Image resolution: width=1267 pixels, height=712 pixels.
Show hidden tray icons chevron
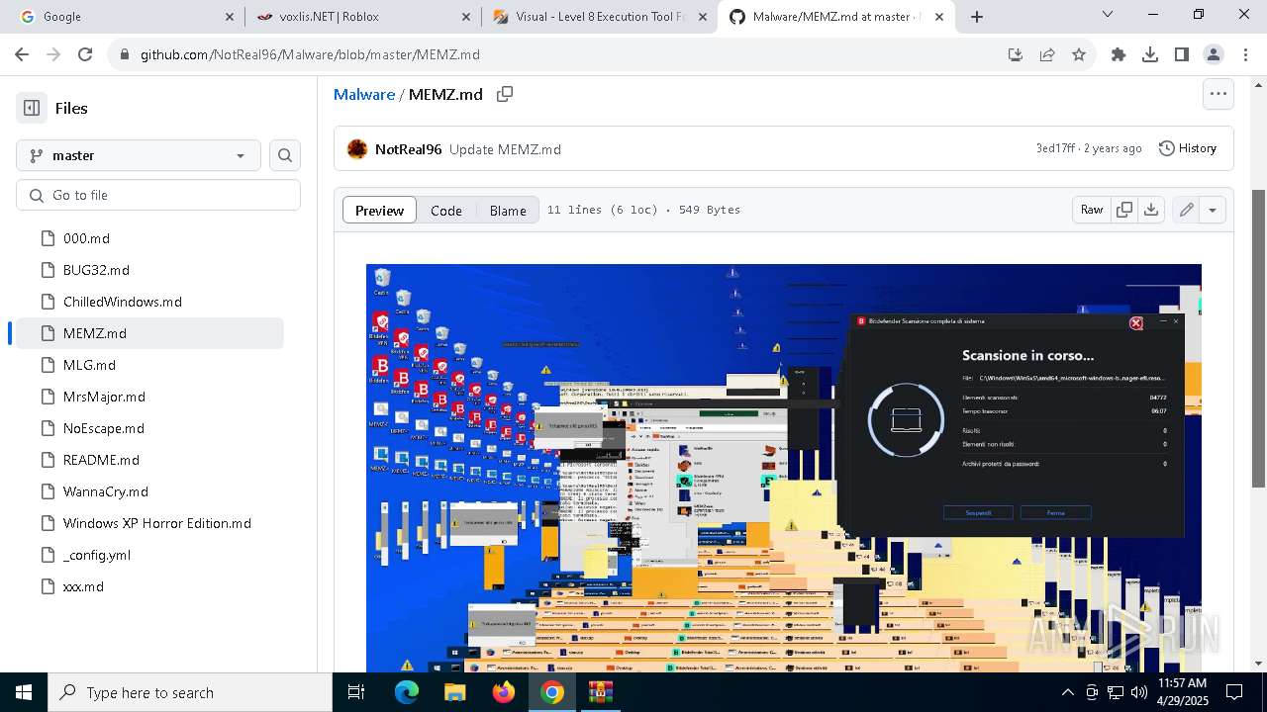[x=1067, y=692]
